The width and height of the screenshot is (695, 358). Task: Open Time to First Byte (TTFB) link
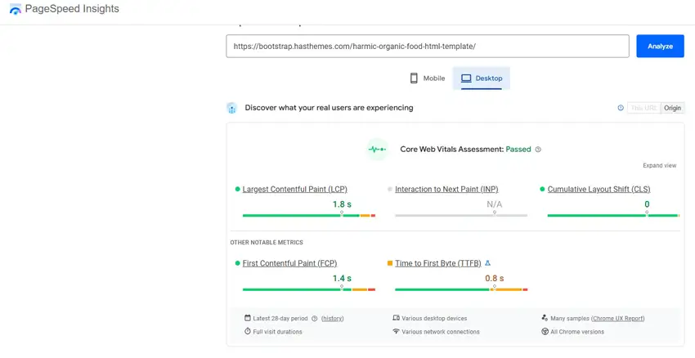(438, 263)
